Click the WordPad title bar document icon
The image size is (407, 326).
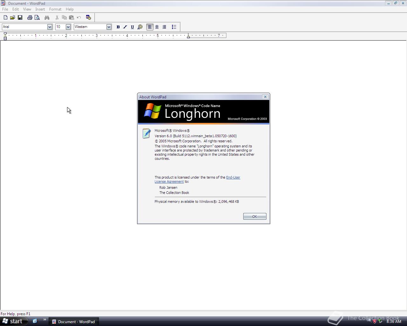(3, 3)
